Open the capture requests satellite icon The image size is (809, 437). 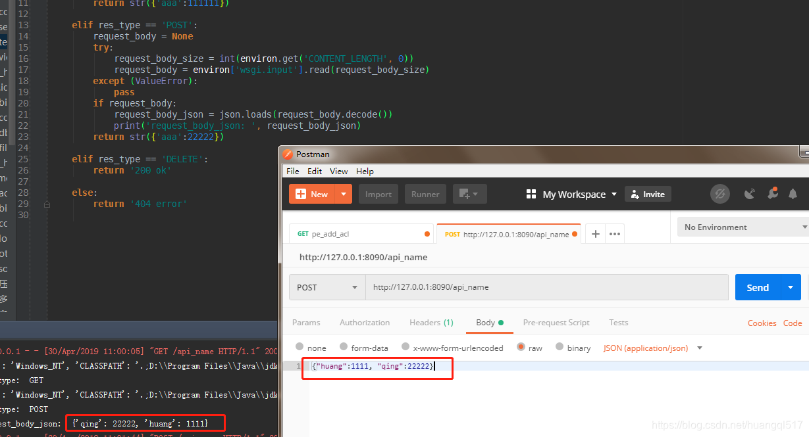point(749,194)
